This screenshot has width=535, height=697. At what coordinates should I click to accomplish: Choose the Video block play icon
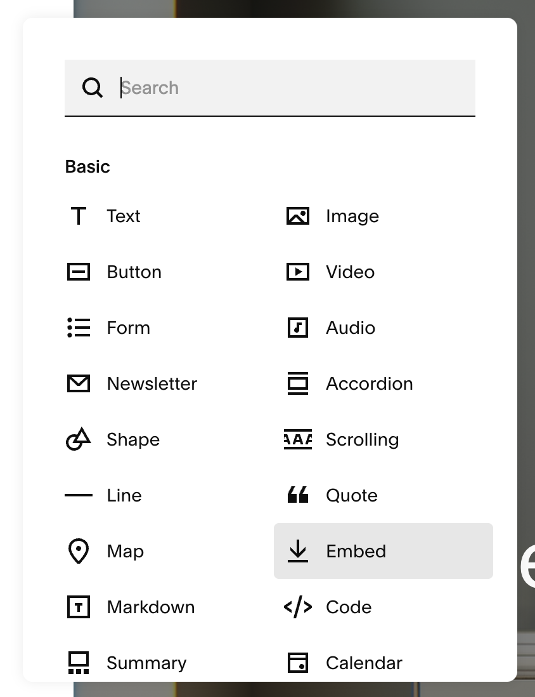point(298,272)
